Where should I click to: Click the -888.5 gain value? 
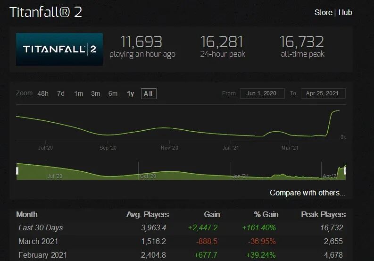[x=207, y=242]
